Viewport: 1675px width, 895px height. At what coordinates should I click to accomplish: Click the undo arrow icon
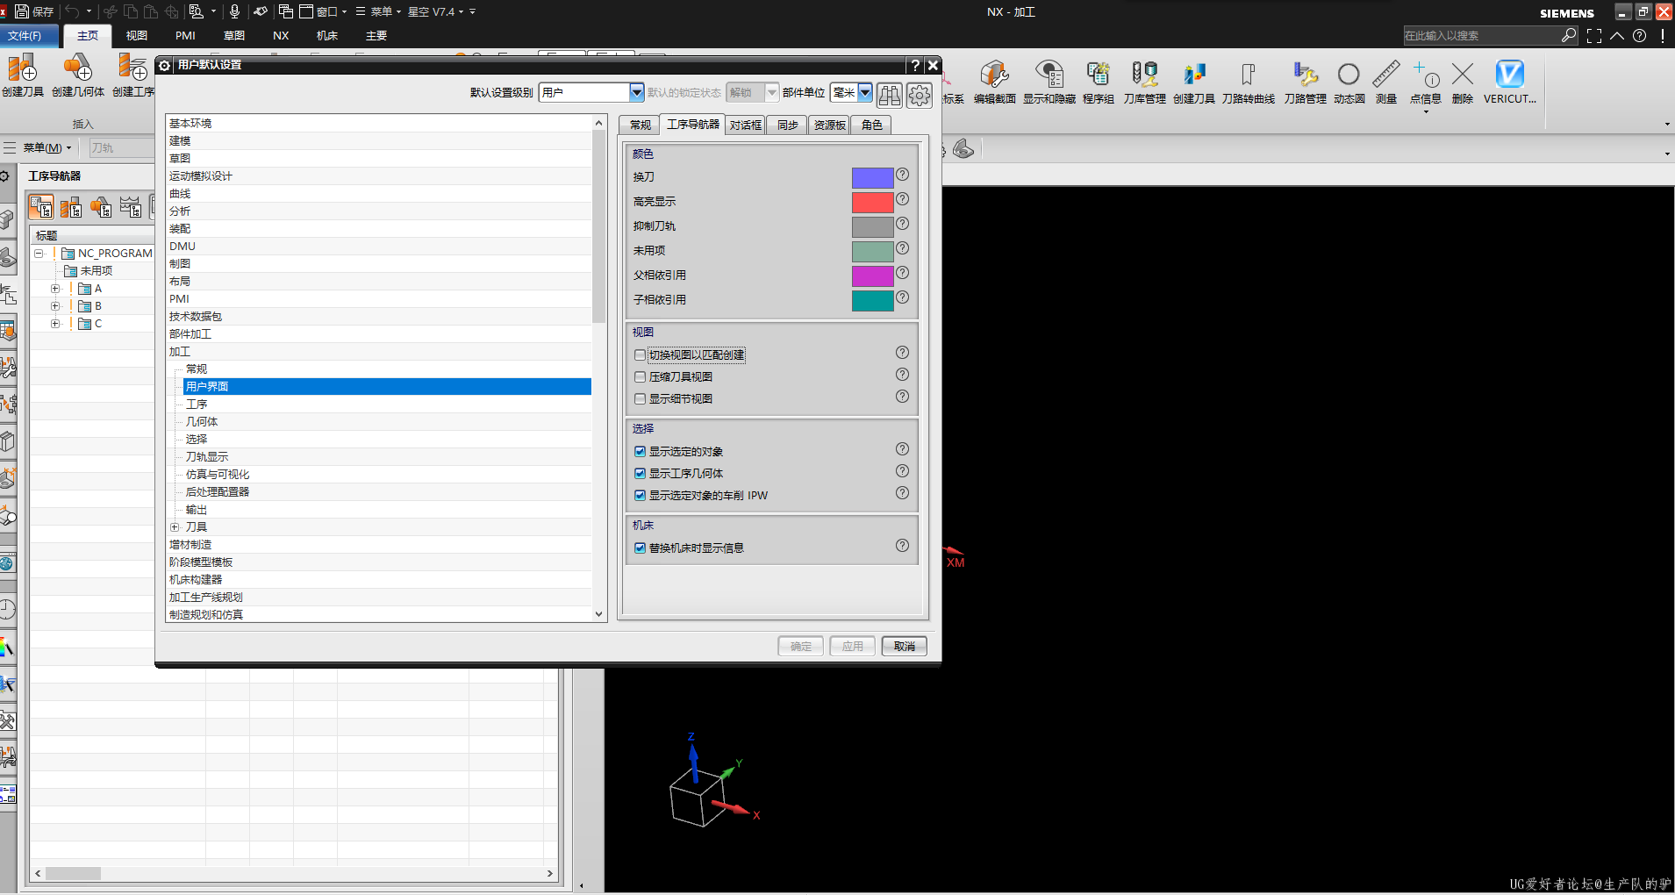[x=73, y=11]
